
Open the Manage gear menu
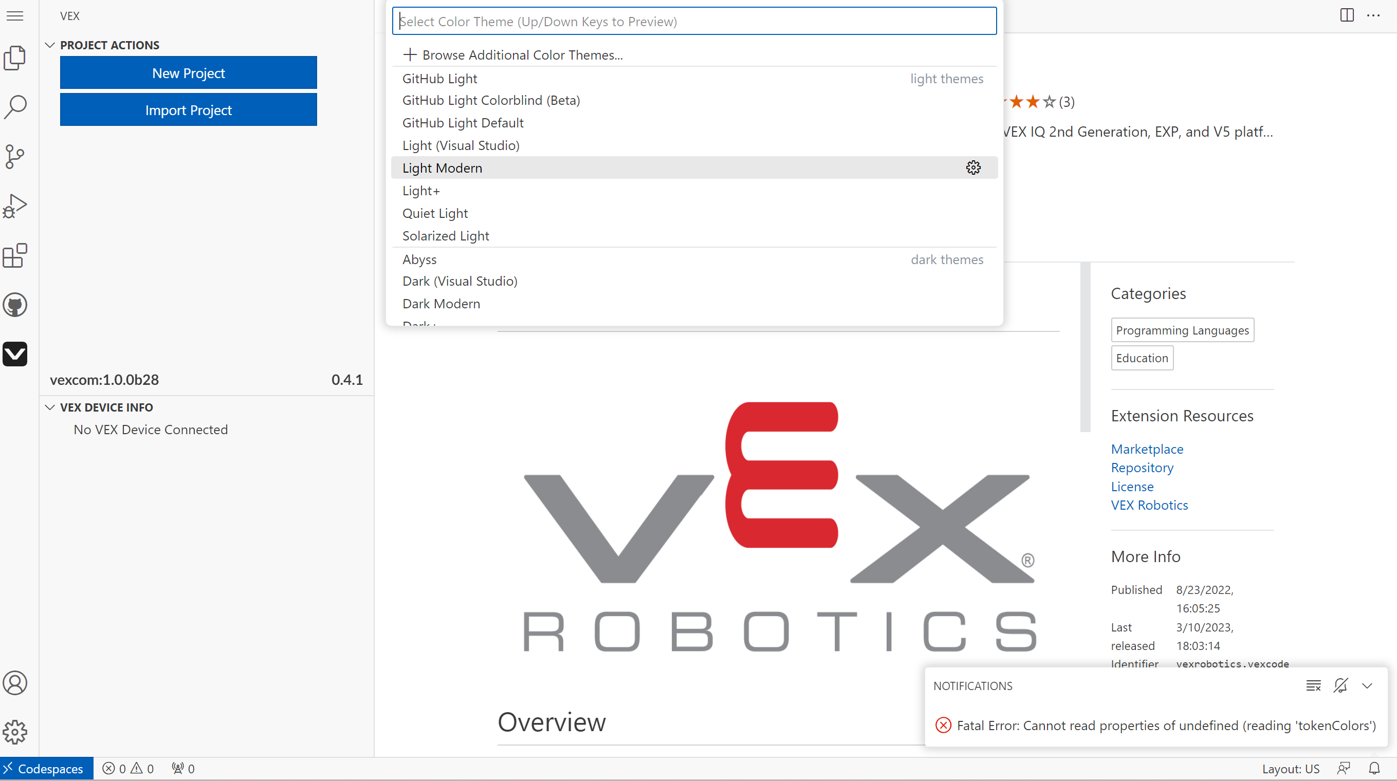click(x=15, y=732)
